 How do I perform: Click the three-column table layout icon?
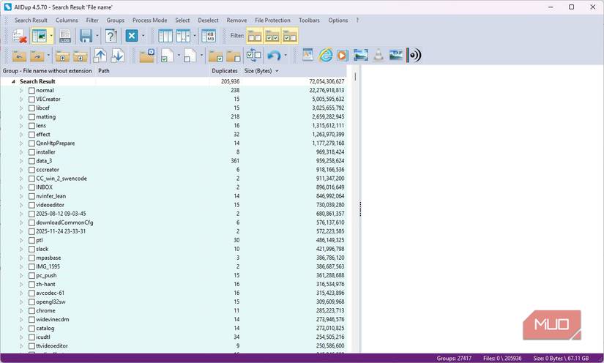[165, 36]
